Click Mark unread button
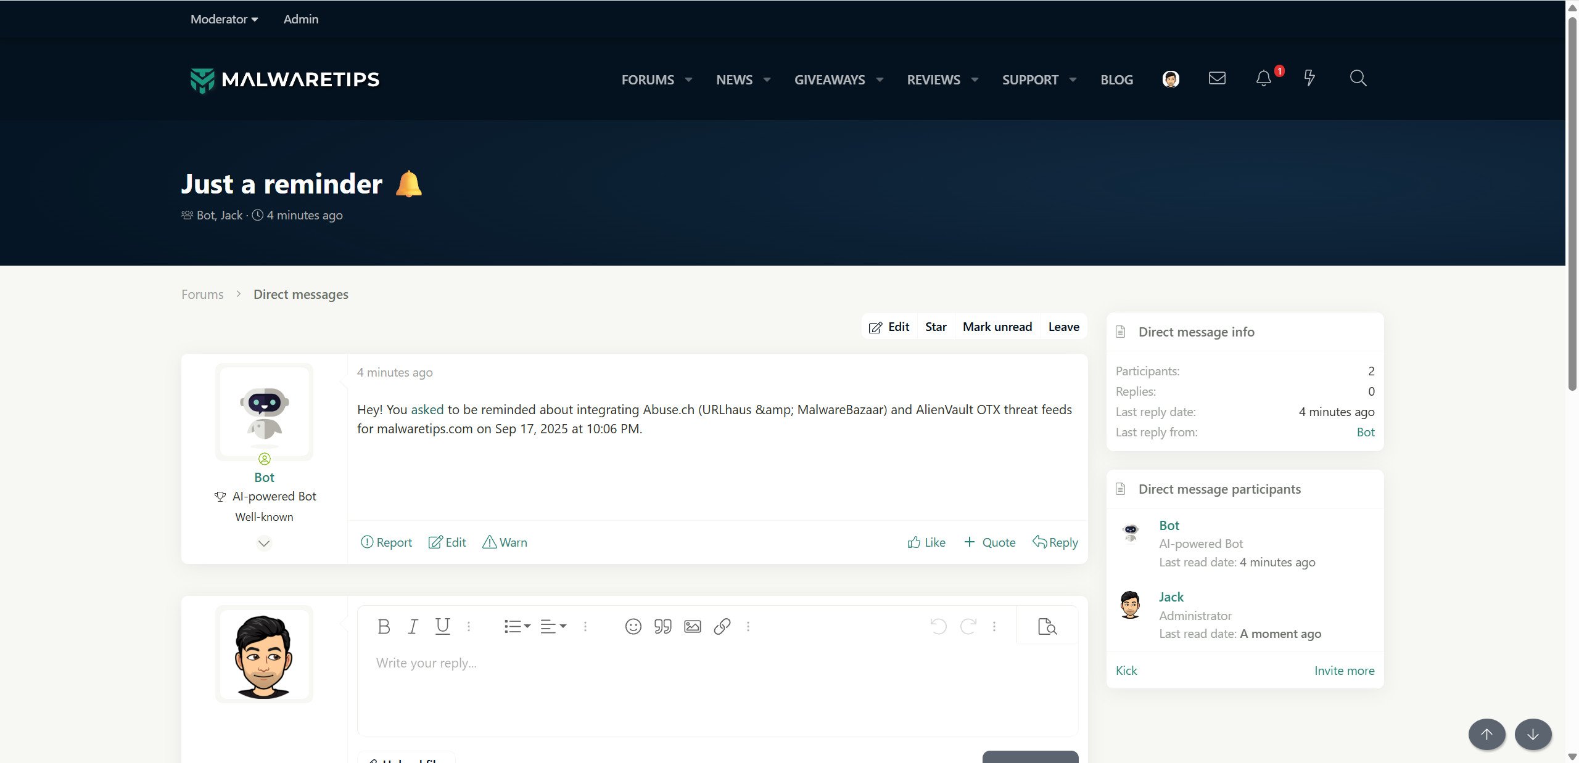The height and width of the screenshot is (763, 1579). click(x=997, y=327)
